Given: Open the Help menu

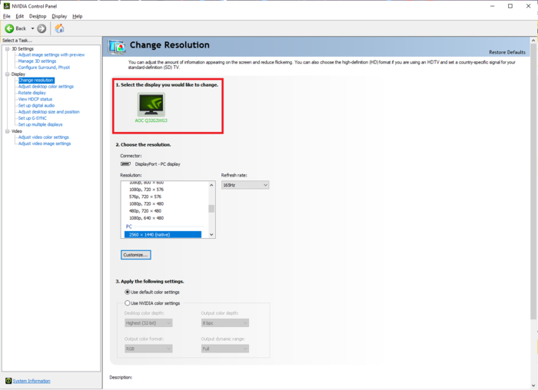Looking at the screenshot, I should point(78,16).
